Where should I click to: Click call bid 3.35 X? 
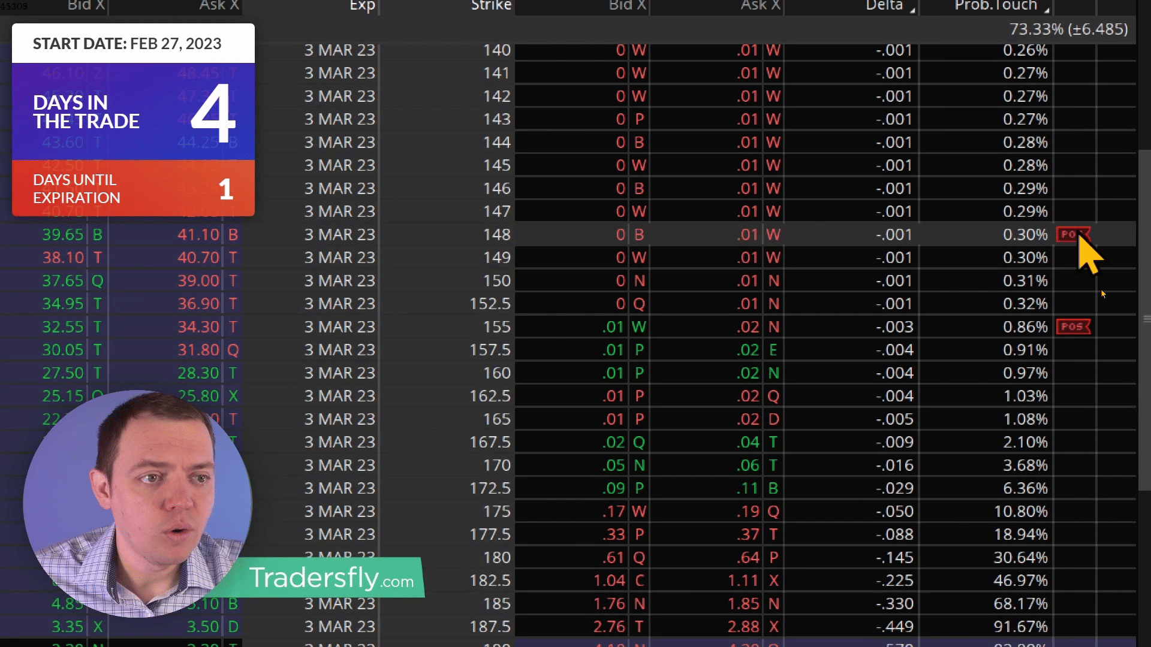(77, 627)
